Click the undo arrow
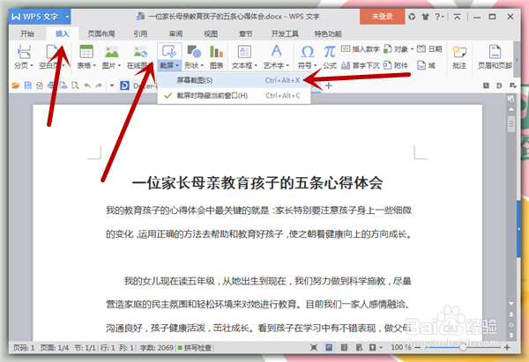 click(x=87, y=85)
